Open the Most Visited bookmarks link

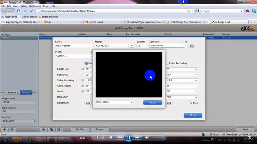(9, 17)
